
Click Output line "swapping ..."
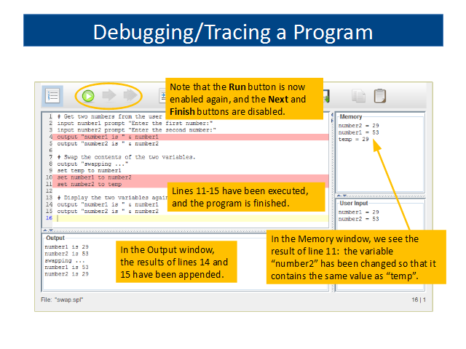(65, 260)
